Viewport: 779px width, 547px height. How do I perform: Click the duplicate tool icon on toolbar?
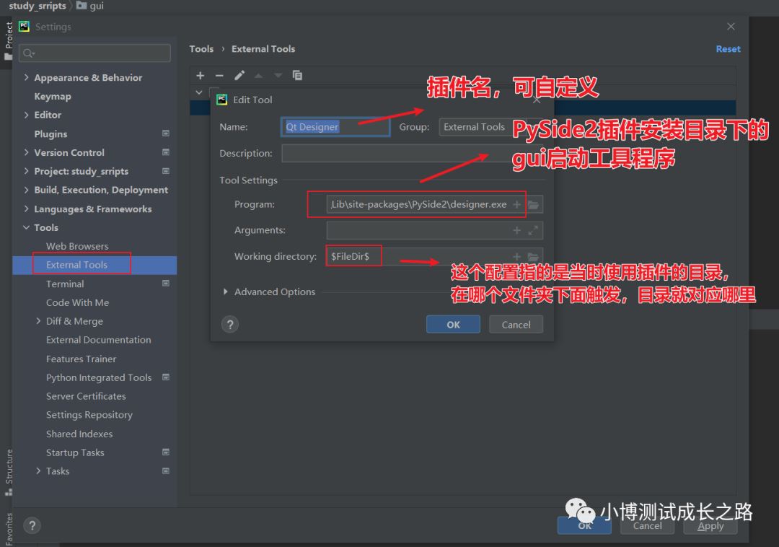tap(297, 75)
